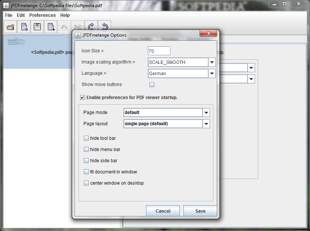Viewport: 310px width, 231px height.
Task: Enable hide menu bar checkbox
Action: pos(86,149)
